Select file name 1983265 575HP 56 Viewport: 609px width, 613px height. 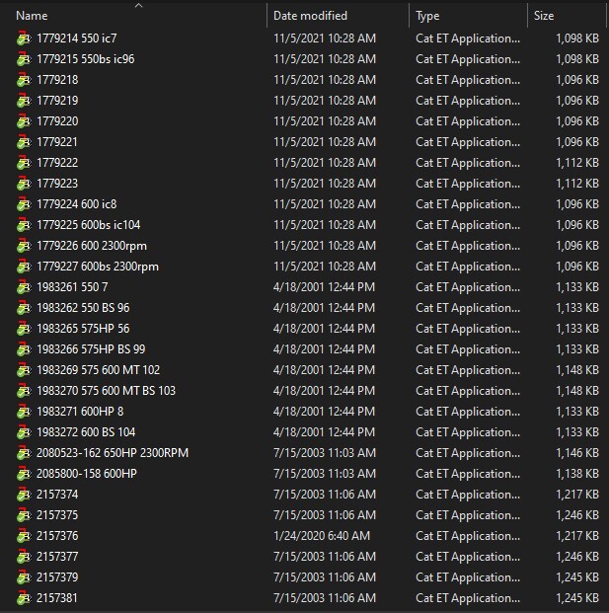pyautogui.click(x=83, y=329)
